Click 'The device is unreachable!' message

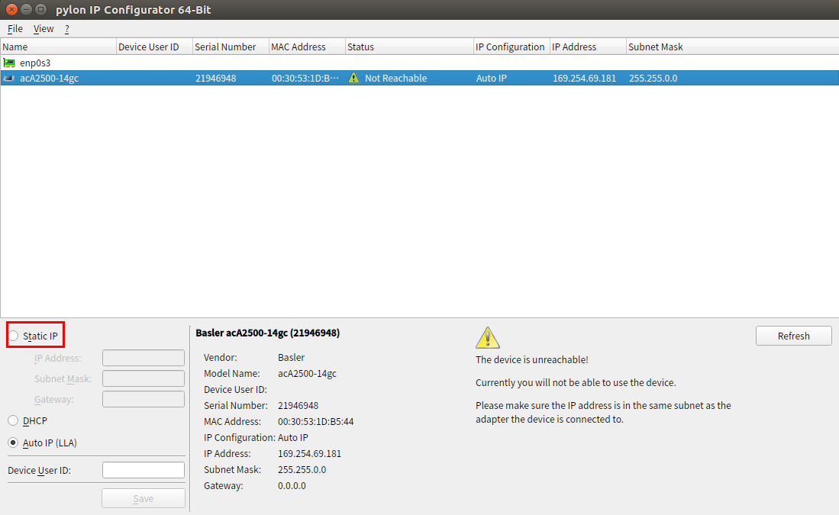[532, 360]
